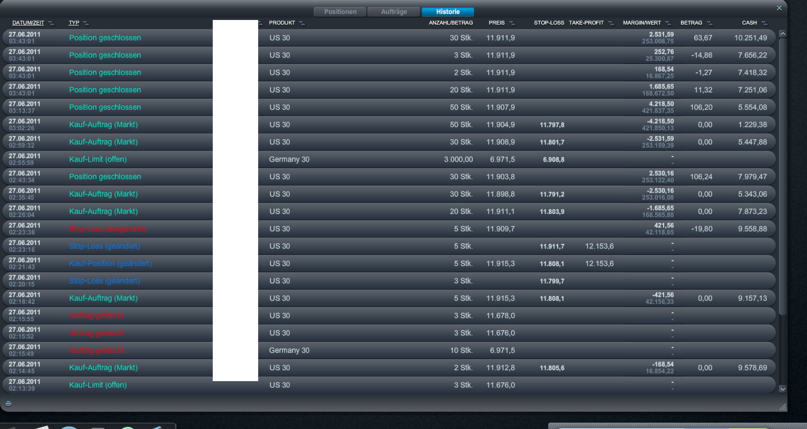807x429 pixels.
Task: Select the Position geschlossen row with cash 7.251,06
Action: click(389, 90)
